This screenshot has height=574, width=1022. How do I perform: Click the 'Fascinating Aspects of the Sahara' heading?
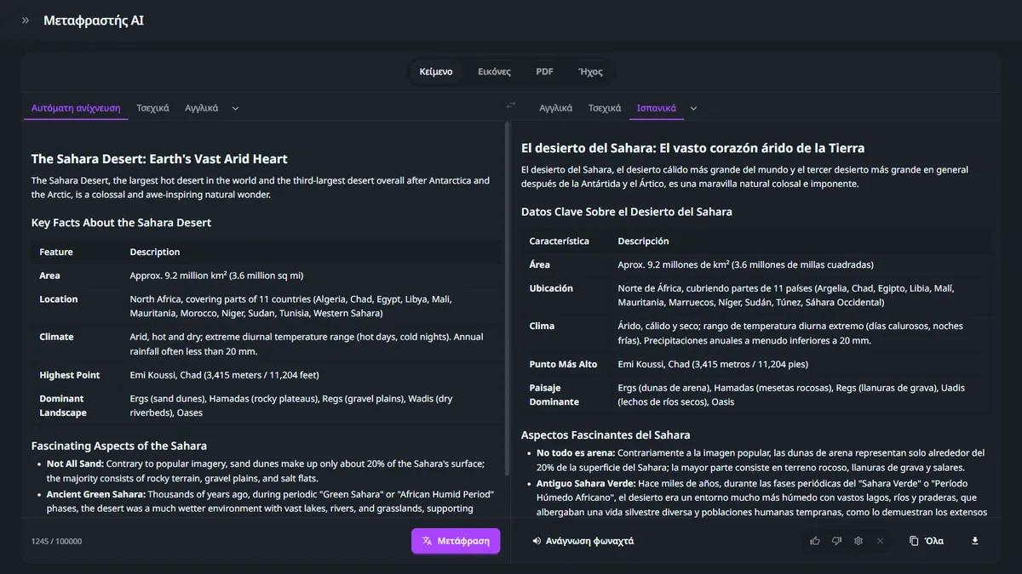pyautogui.click(x=119, y=446)
